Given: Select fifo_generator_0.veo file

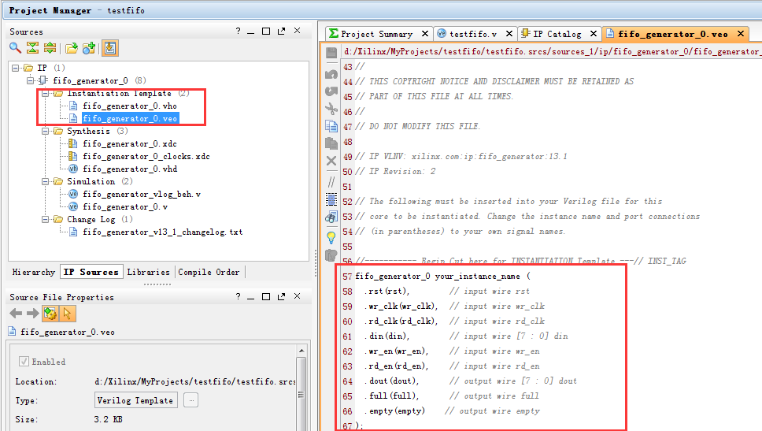Looking at the screenshot, I should 129,118.
